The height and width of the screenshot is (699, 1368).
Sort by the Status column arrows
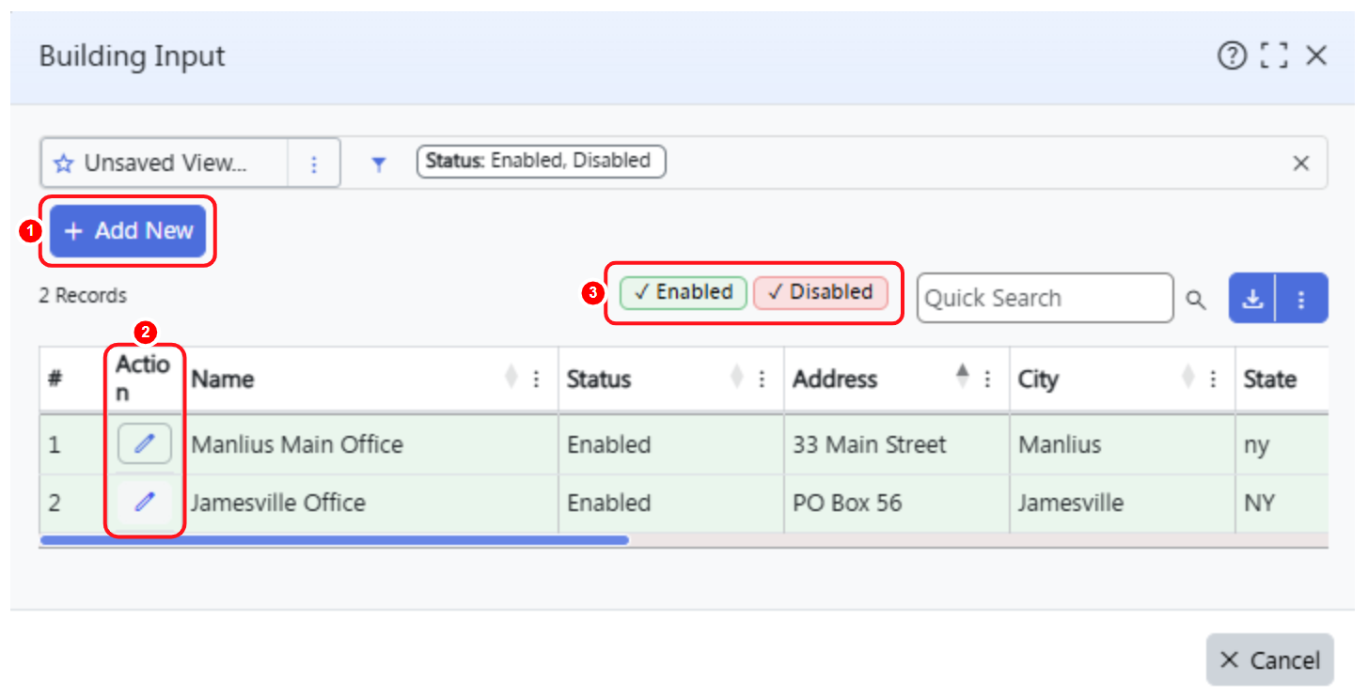pos(736,378)
